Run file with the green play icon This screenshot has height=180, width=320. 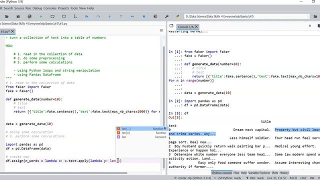41,16
